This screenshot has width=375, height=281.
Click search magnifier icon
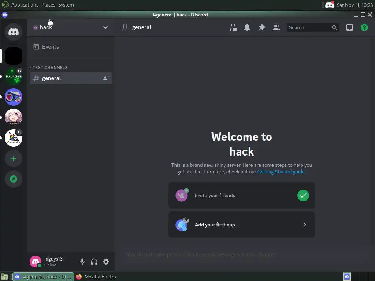pos(334,27)
